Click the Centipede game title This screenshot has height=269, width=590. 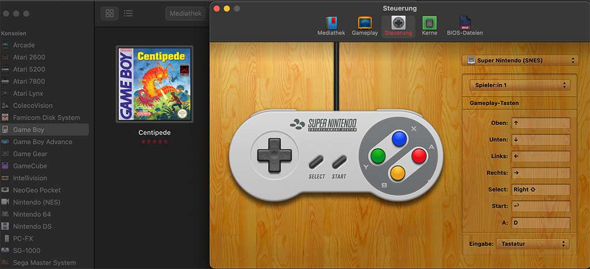pos(154,132)
